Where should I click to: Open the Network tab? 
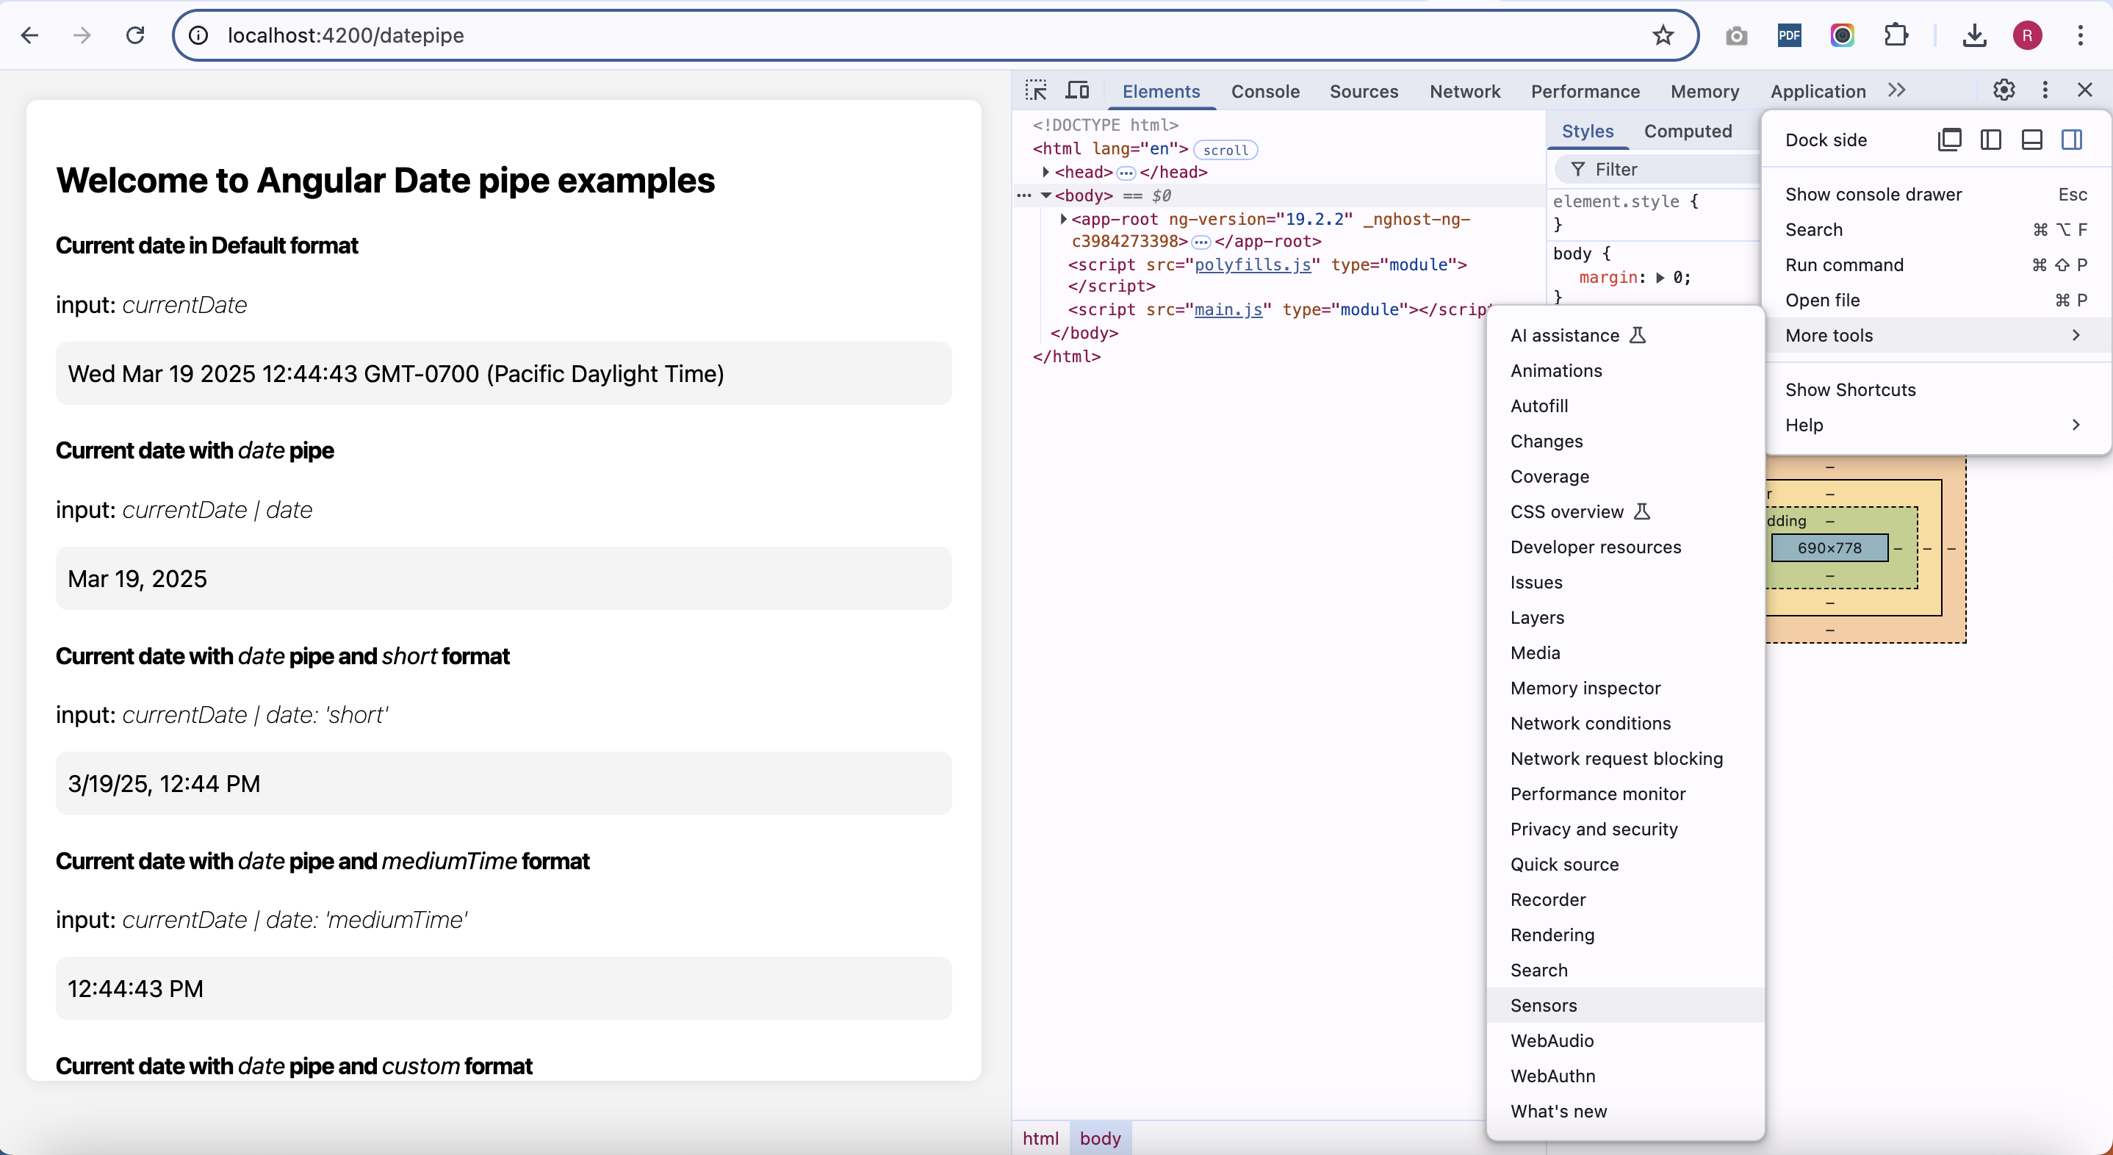click(x=1464, y=91)
